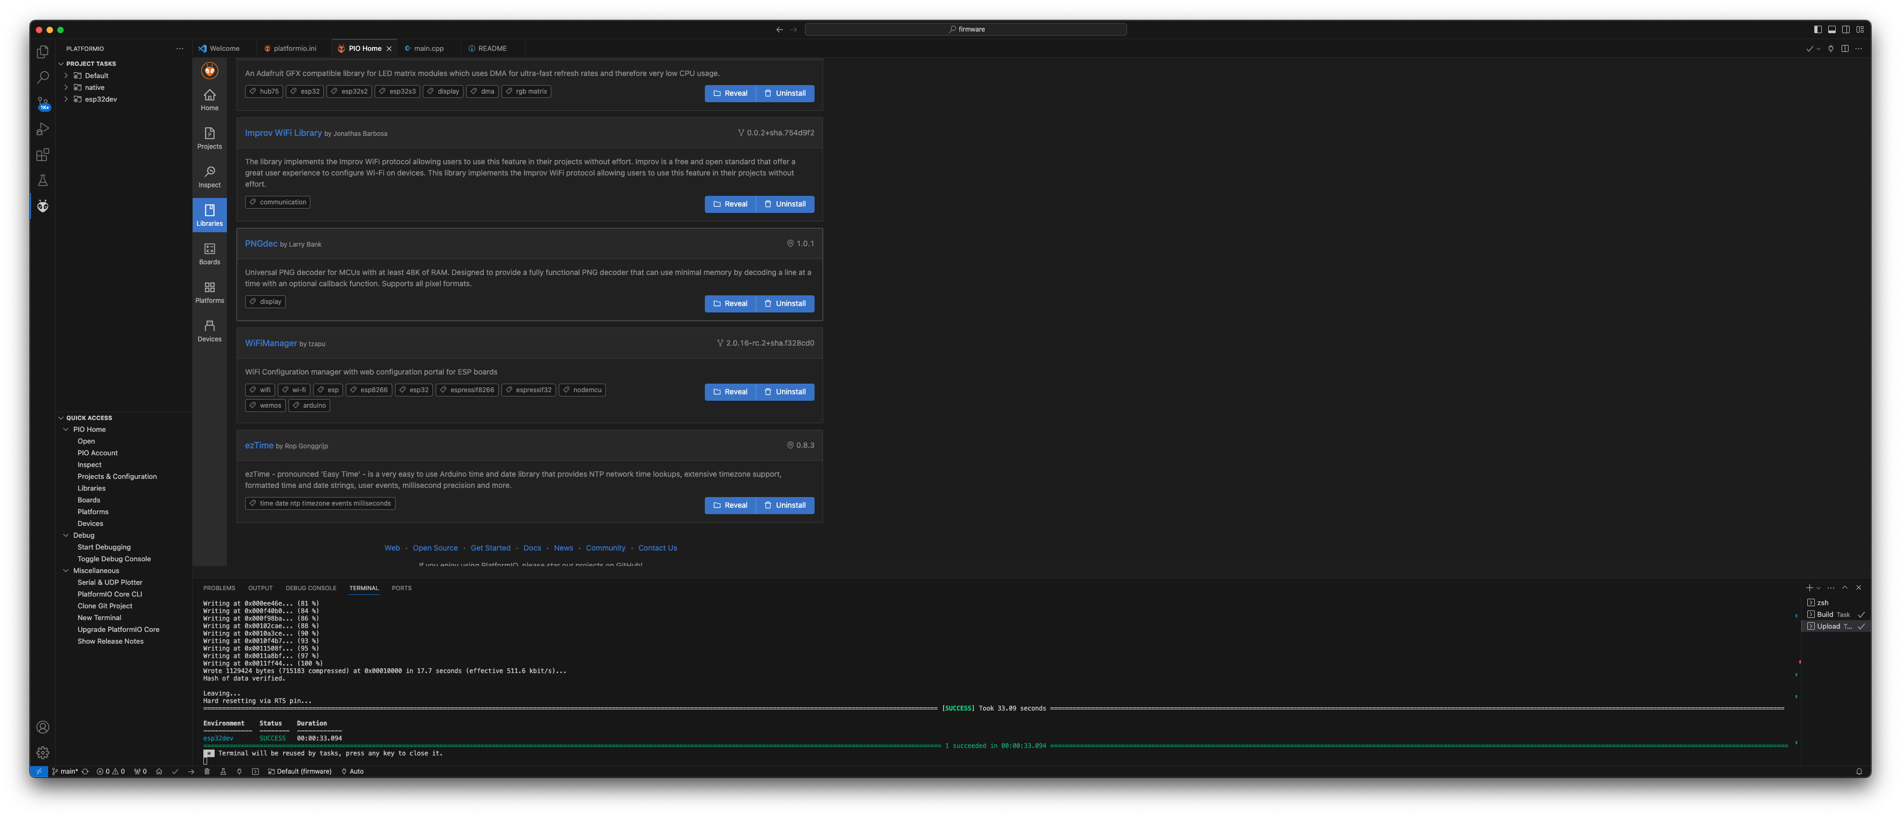Uninstall the WiFiManager library
1901x817 pixels.
[x=785, y=392]
